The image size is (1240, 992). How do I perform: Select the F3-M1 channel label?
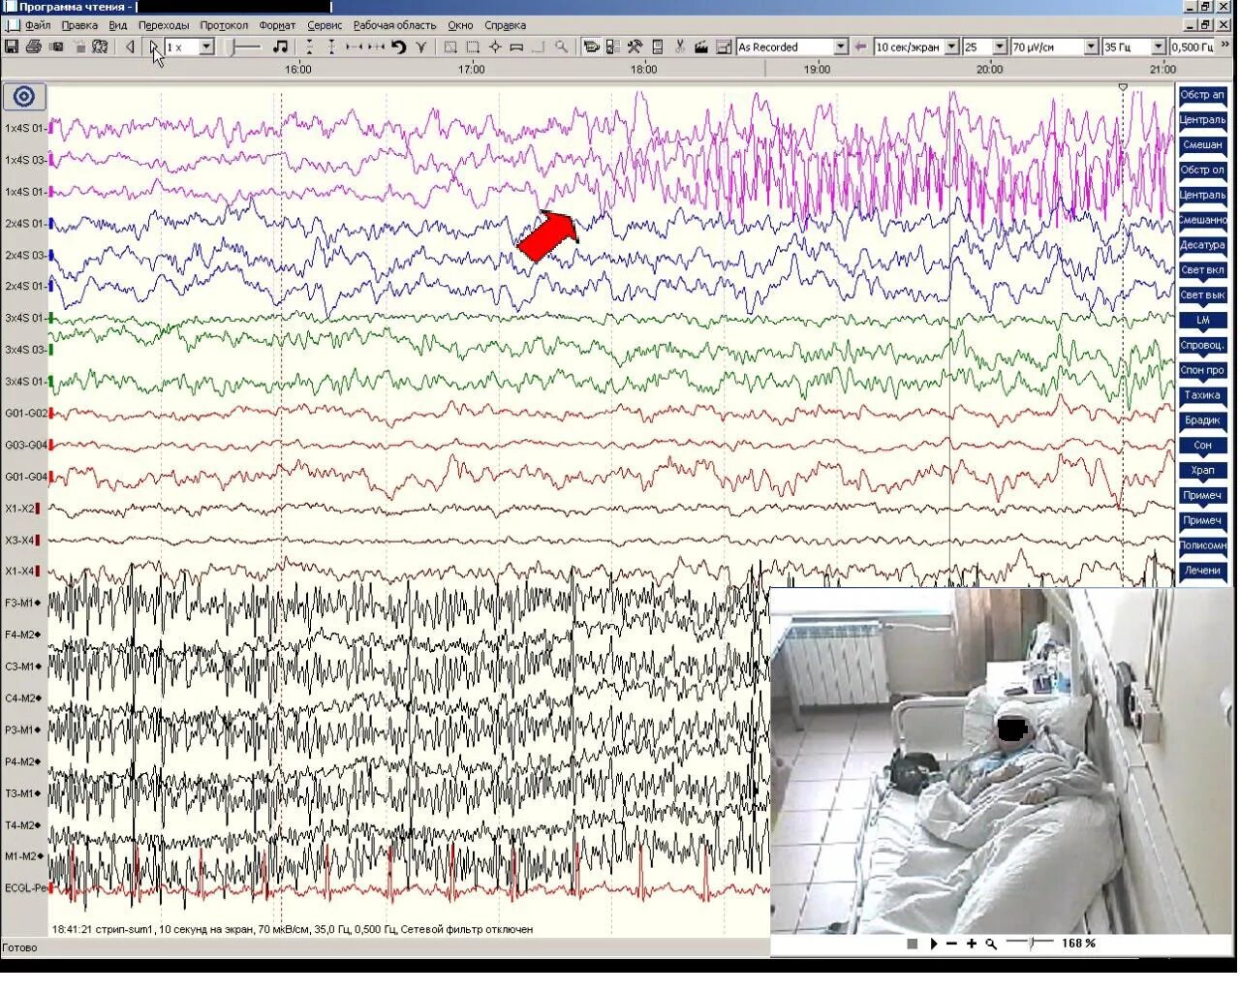(22, 603)
